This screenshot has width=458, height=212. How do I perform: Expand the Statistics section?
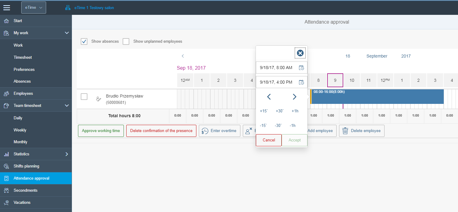pyautogui.click(x=66, y=154)
